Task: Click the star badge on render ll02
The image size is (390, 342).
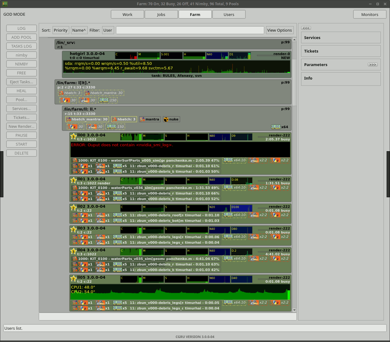Action: [74, 208]
